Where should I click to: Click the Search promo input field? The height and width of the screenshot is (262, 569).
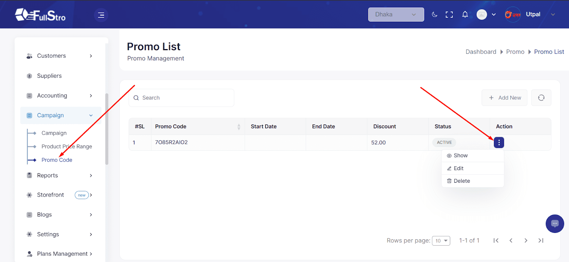(x=185, y=98)
